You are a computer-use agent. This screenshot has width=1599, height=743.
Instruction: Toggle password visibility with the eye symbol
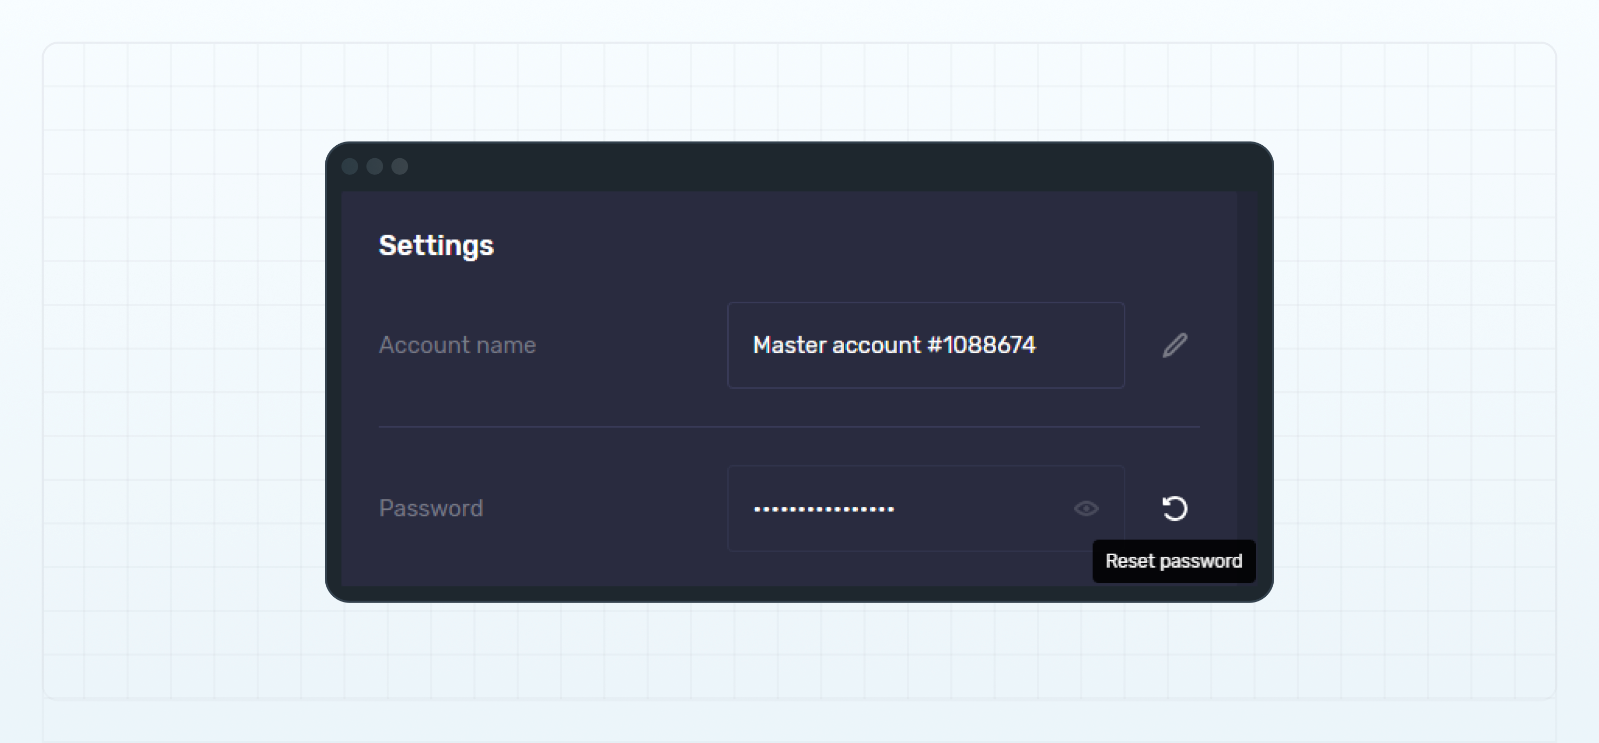(1085, 508)
